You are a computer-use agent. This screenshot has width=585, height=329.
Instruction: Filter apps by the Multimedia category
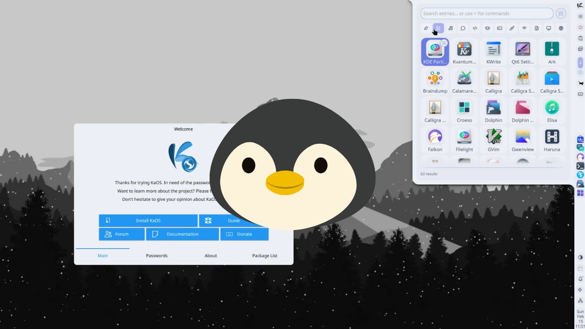point(450,28)
